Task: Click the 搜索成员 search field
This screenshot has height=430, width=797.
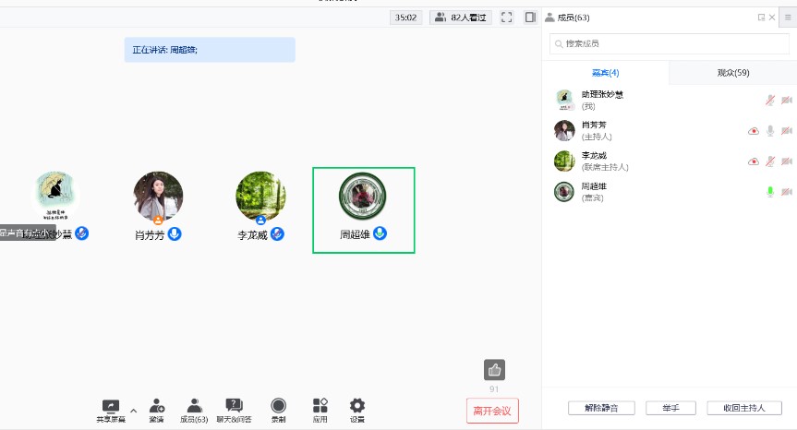Action: click(x=670, y=43)
